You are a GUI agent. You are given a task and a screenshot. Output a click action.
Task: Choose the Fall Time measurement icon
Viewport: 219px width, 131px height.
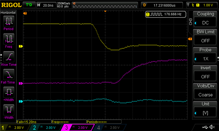(x=9, y=74)
